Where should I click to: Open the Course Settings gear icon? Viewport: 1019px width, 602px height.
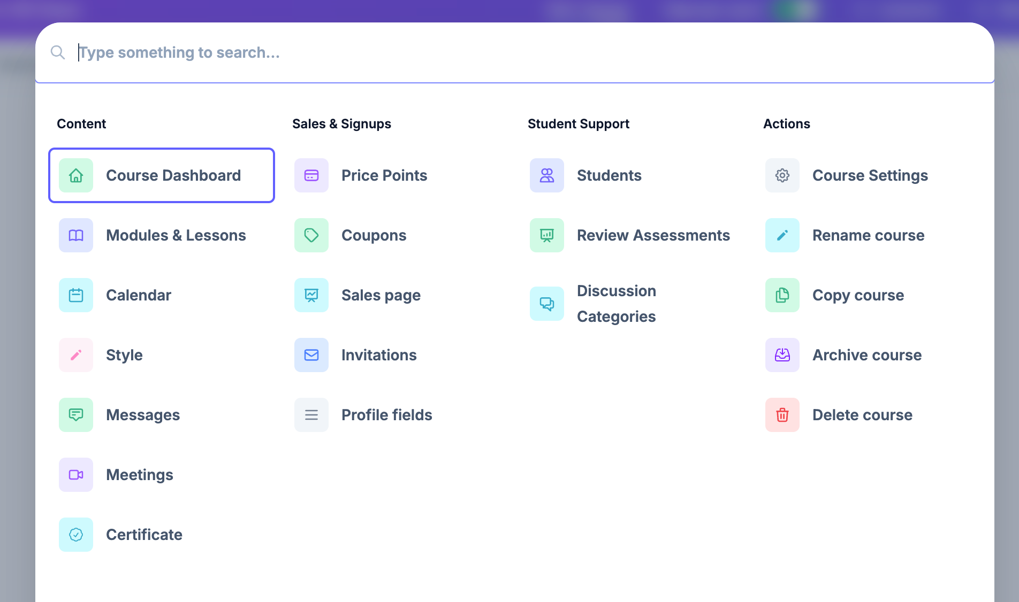782,175
